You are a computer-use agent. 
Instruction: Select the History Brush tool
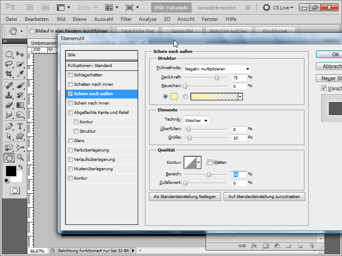tap(20, 95)
